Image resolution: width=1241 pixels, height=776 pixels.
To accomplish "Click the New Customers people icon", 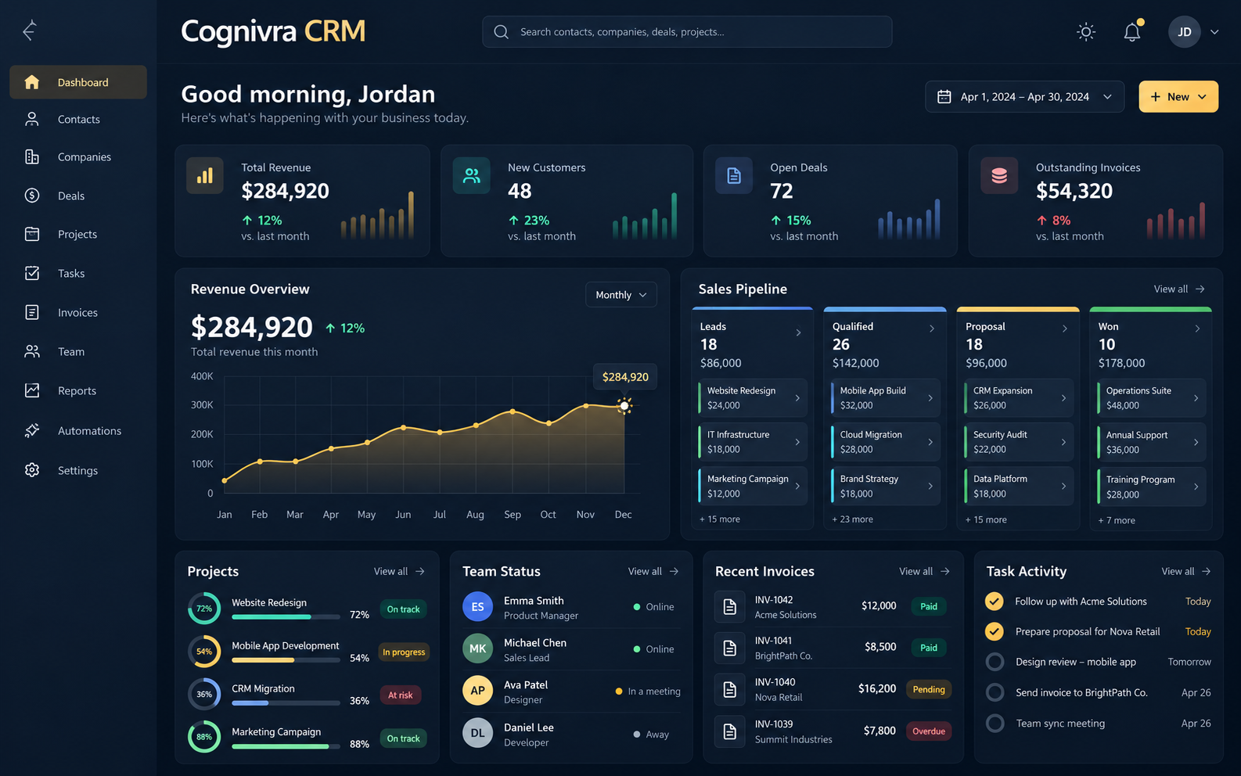I will point(471,175).
